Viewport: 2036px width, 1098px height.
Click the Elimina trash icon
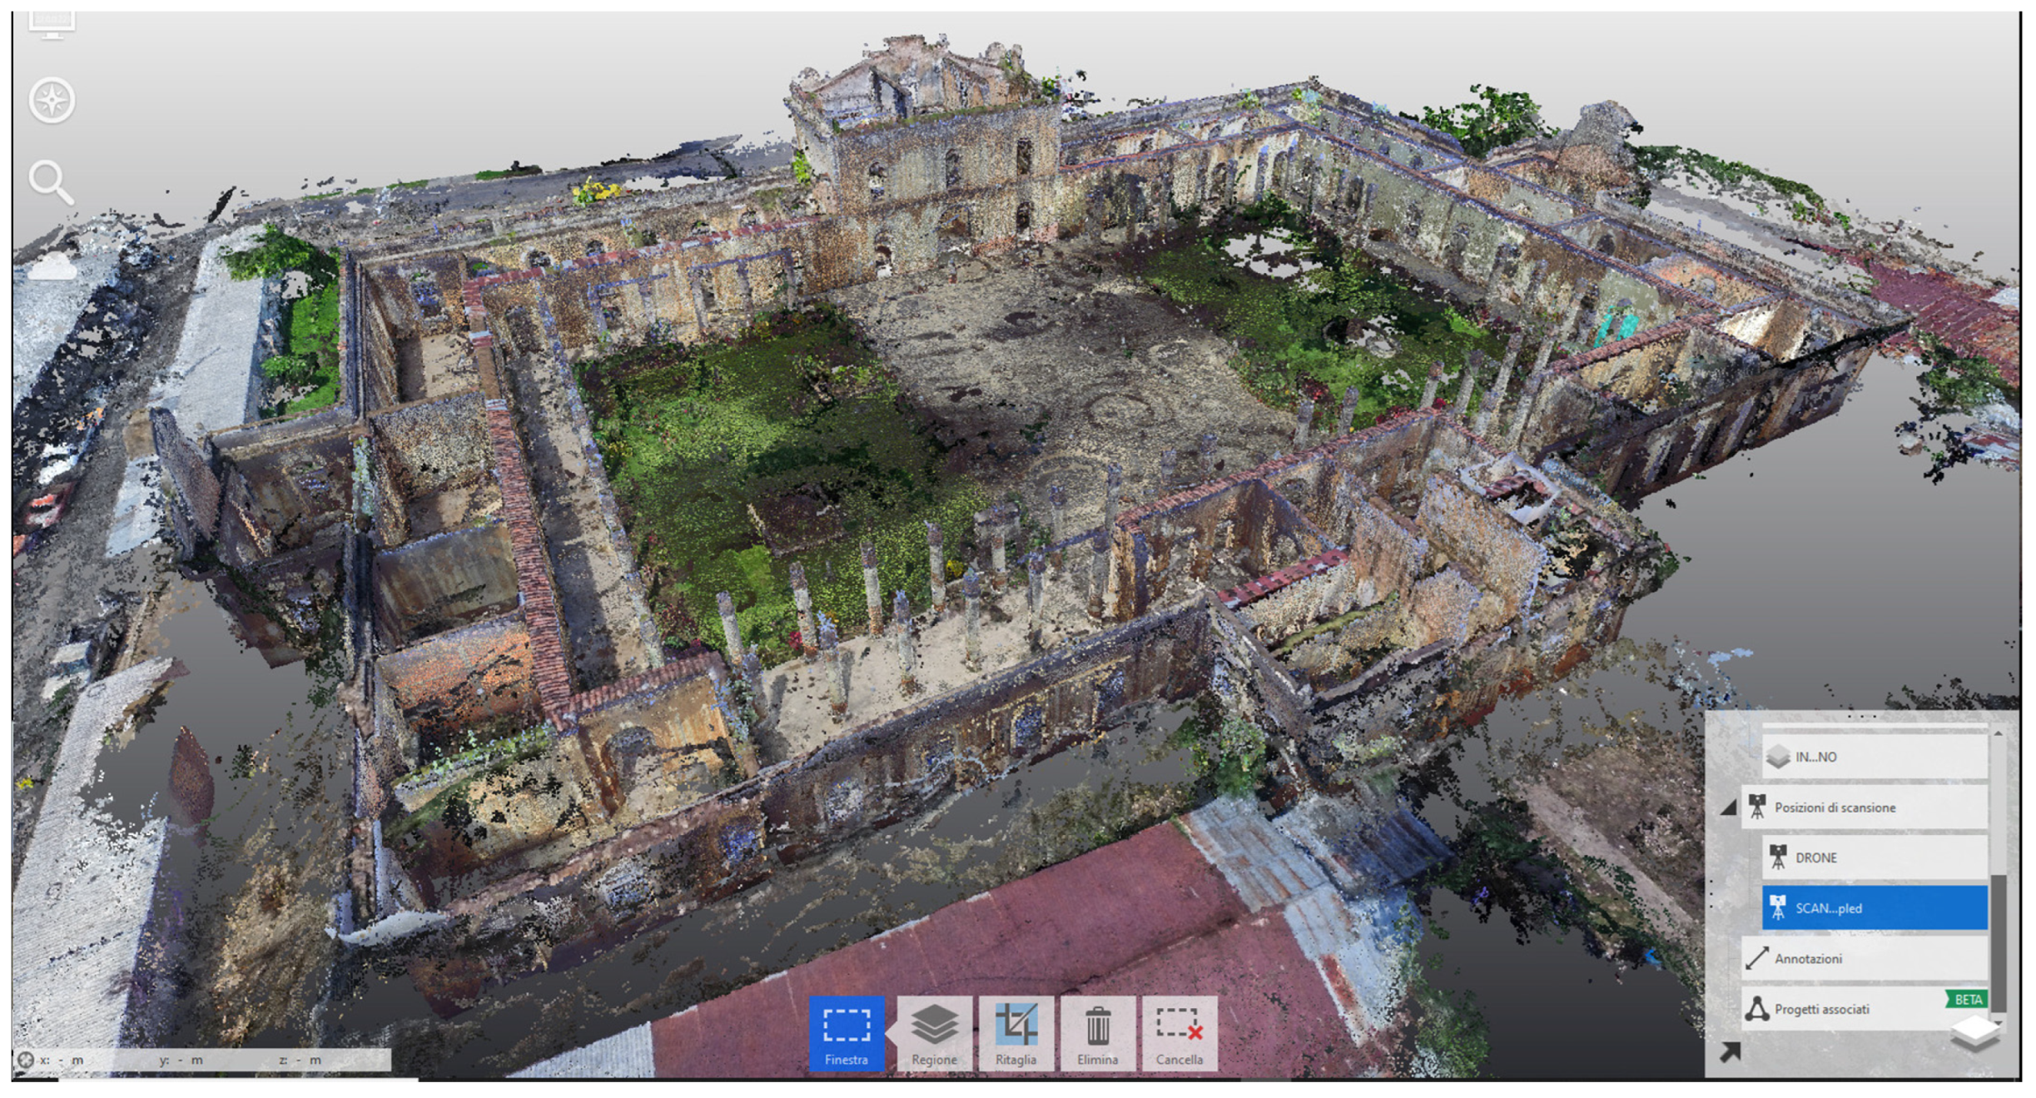1097,1032
